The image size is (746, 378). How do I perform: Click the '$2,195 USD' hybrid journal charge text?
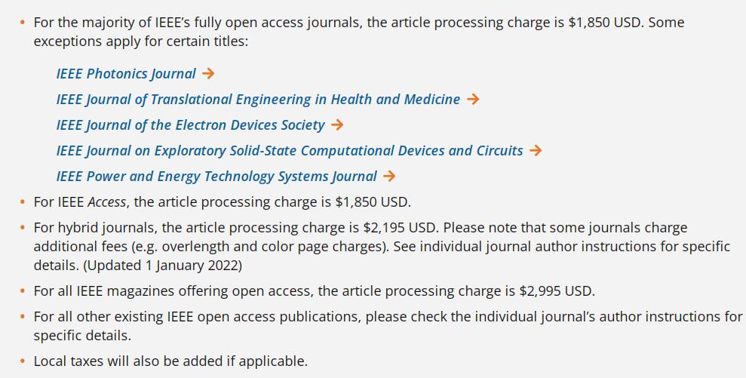pyautogui.click(x=400, y=228)
